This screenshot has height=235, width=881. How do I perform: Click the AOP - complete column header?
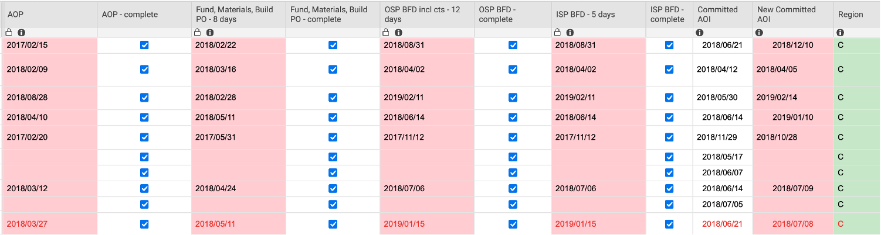130,14
